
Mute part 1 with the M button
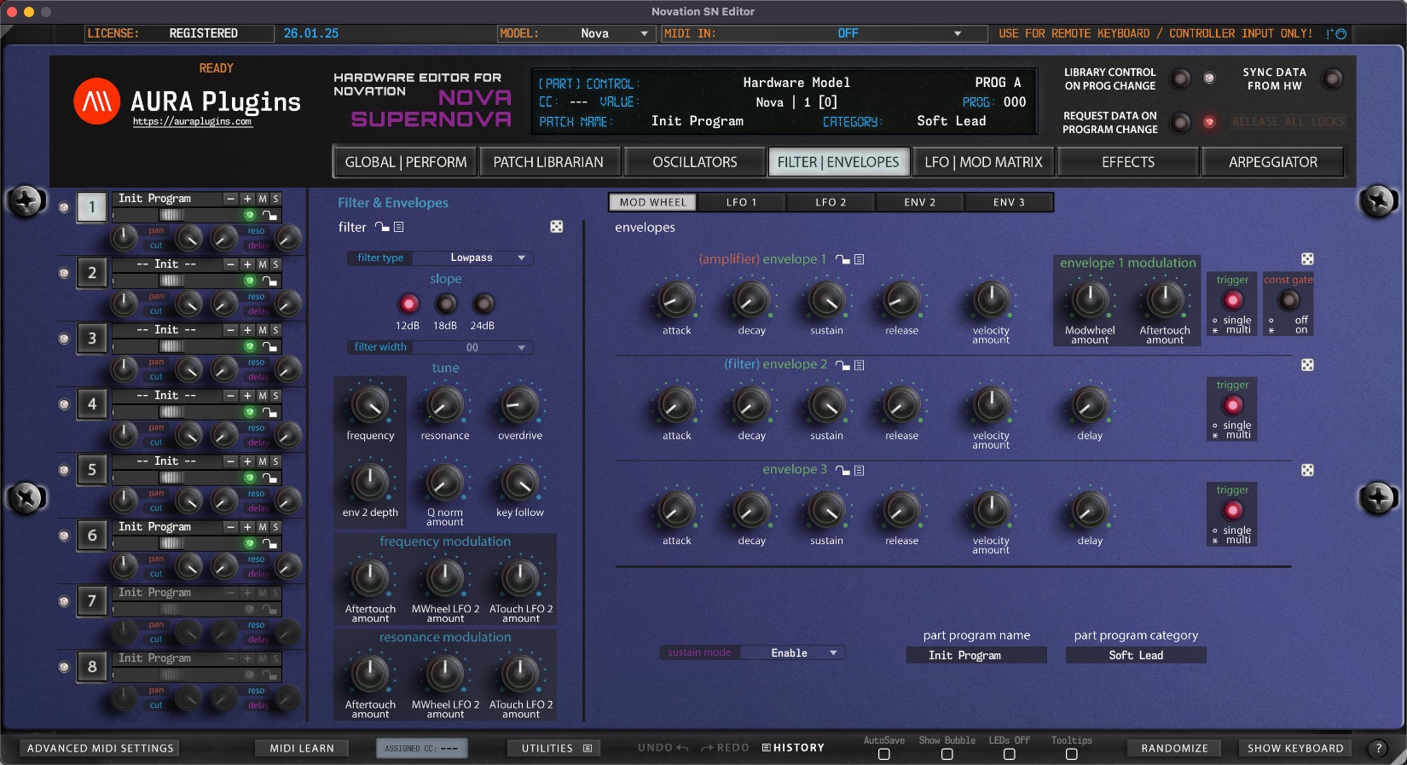(263, 199)
